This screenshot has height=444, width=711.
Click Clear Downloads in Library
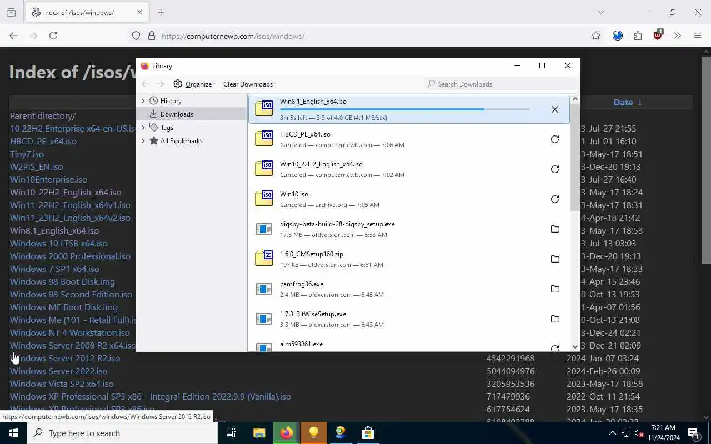point(248,84)
